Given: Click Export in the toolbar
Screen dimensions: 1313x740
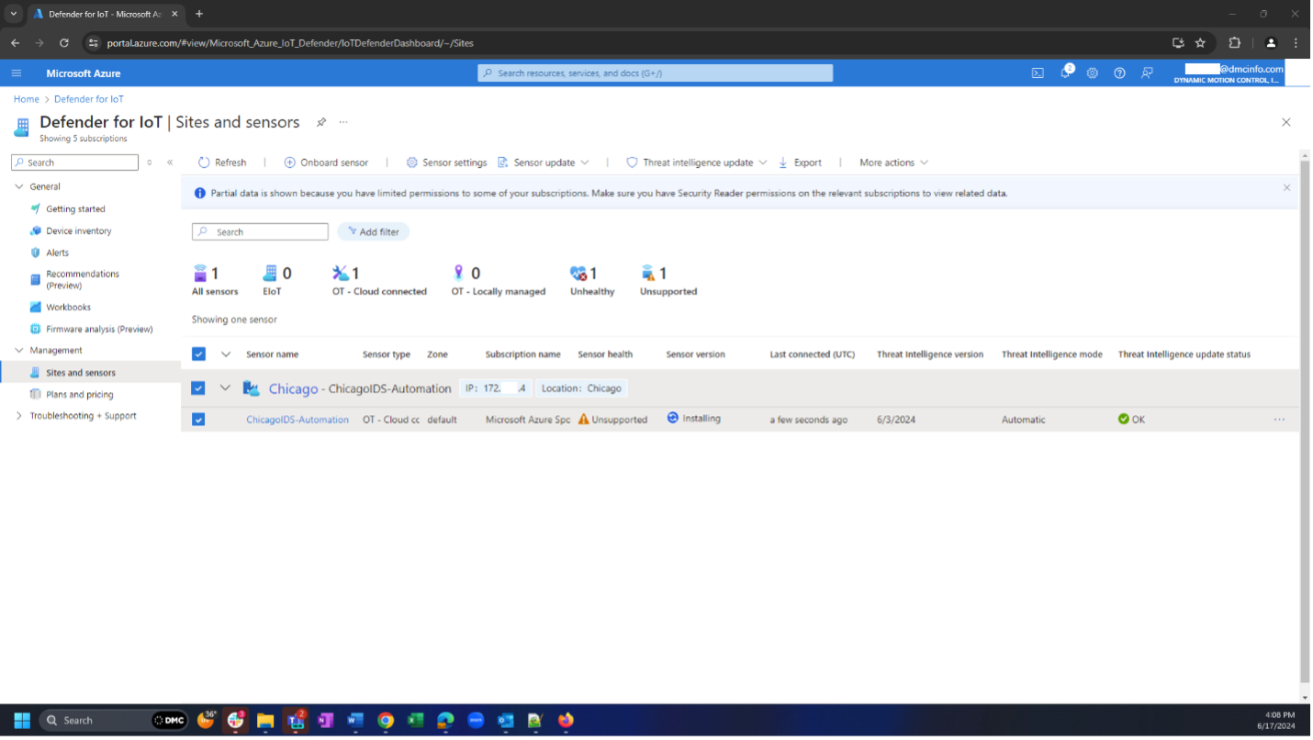Looking at the screenshot, I should [800, 163].
